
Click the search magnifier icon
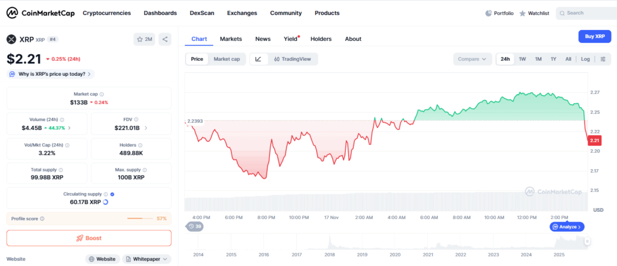coord(562,13)
